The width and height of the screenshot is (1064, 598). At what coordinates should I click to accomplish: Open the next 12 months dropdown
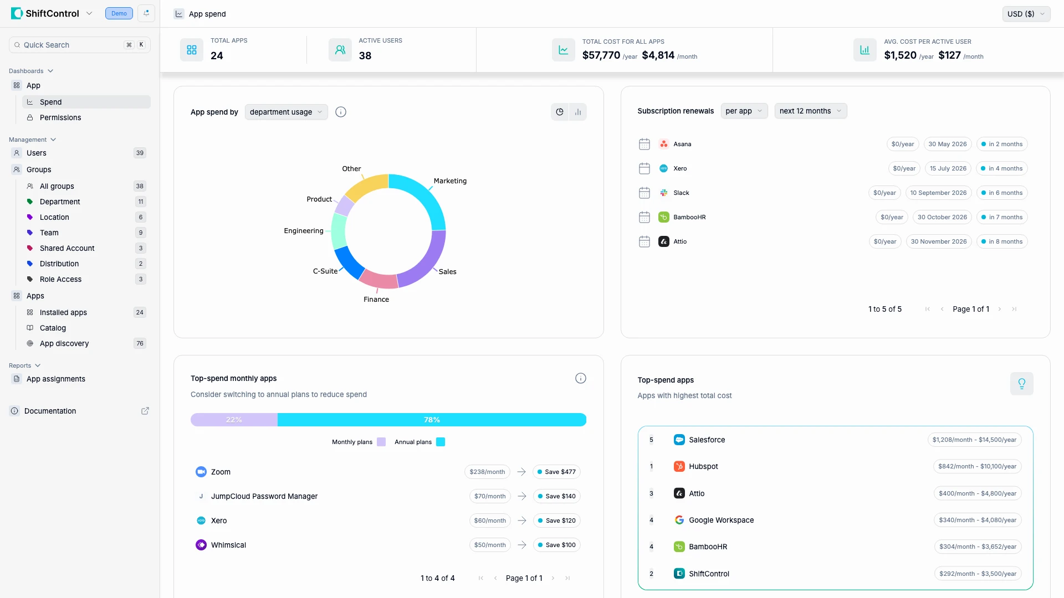(810, 111)
